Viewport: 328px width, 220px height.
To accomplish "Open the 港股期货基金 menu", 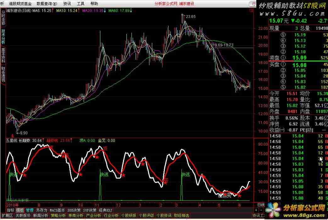I will tap(20, 4).
